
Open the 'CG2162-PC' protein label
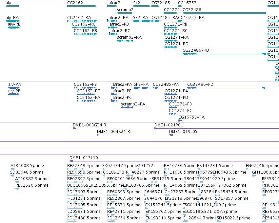(x=89, y=91)
